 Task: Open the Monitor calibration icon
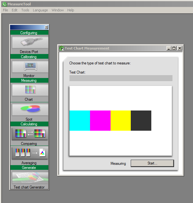(x=30, y=66)
